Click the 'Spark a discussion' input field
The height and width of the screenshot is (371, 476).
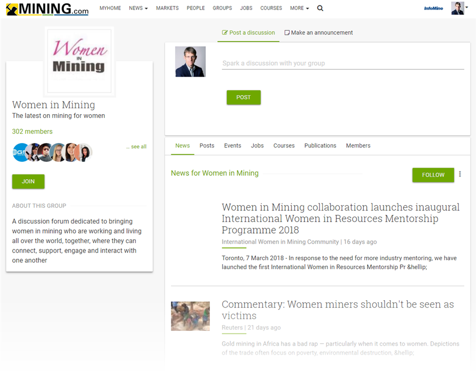pos(343,63)
